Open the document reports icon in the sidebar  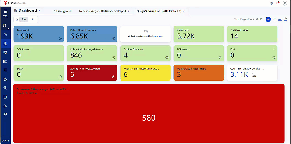[5, 97]
